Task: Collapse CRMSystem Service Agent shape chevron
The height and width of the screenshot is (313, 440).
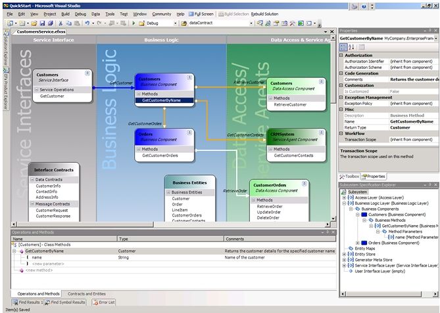Action: [322, 133]
